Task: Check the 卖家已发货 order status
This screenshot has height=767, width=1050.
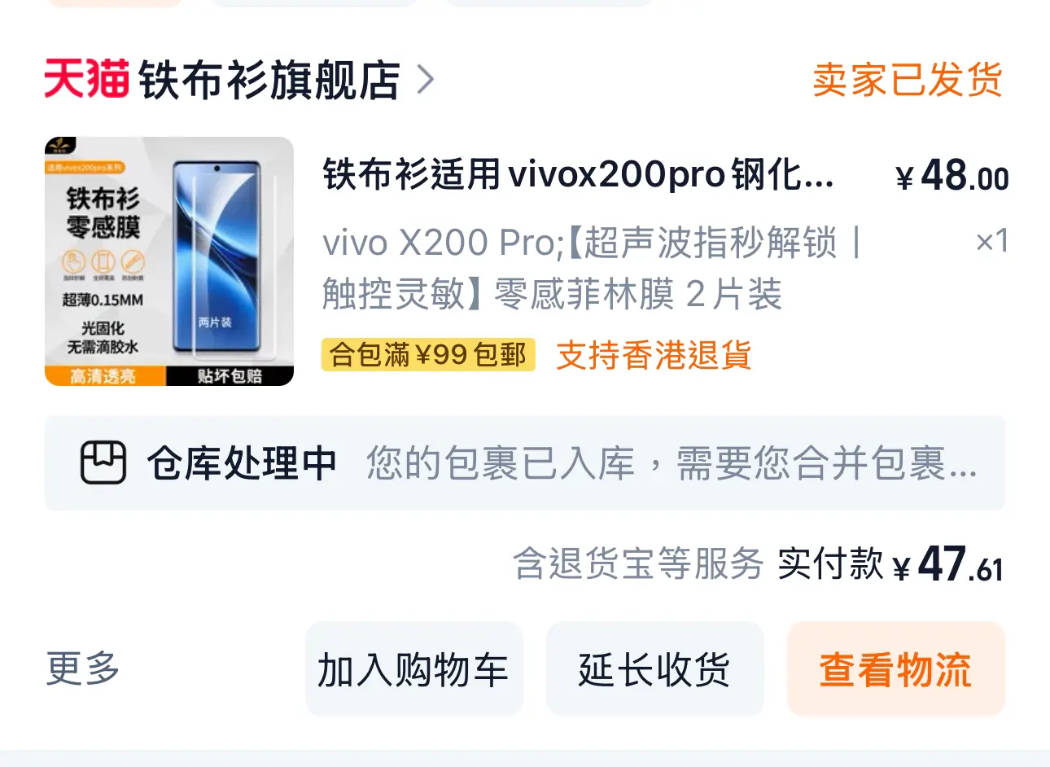Action: pyautogui.click(x=908, y=80)
